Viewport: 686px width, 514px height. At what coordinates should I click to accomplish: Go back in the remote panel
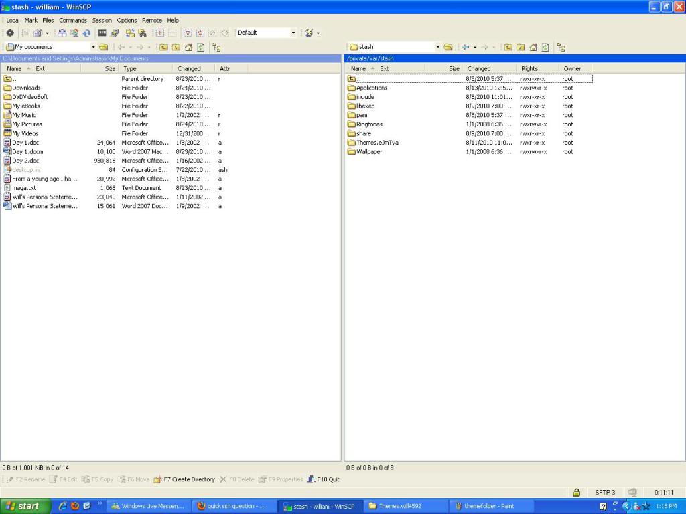[x=466, y=47]
